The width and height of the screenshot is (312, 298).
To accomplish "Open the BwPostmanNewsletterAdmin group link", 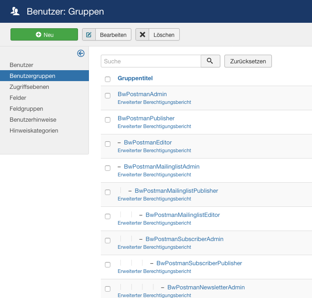I will pos(206,287).
